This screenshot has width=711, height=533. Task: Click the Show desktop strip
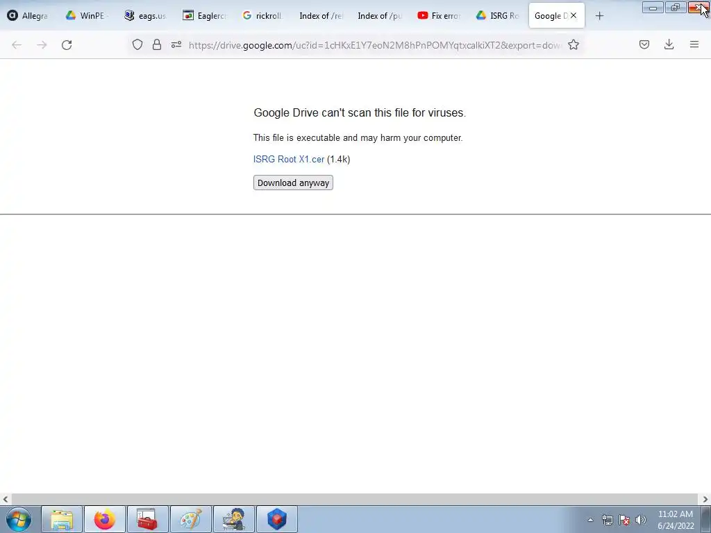coord(706,519)
